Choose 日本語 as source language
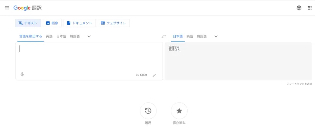This screenshot has width=315, height=128. [61, 36]
